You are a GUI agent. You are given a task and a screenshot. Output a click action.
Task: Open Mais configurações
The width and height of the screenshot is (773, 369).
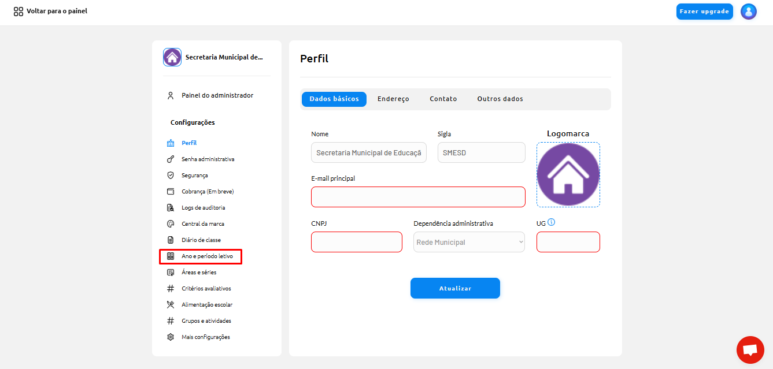tap(206, 337)
